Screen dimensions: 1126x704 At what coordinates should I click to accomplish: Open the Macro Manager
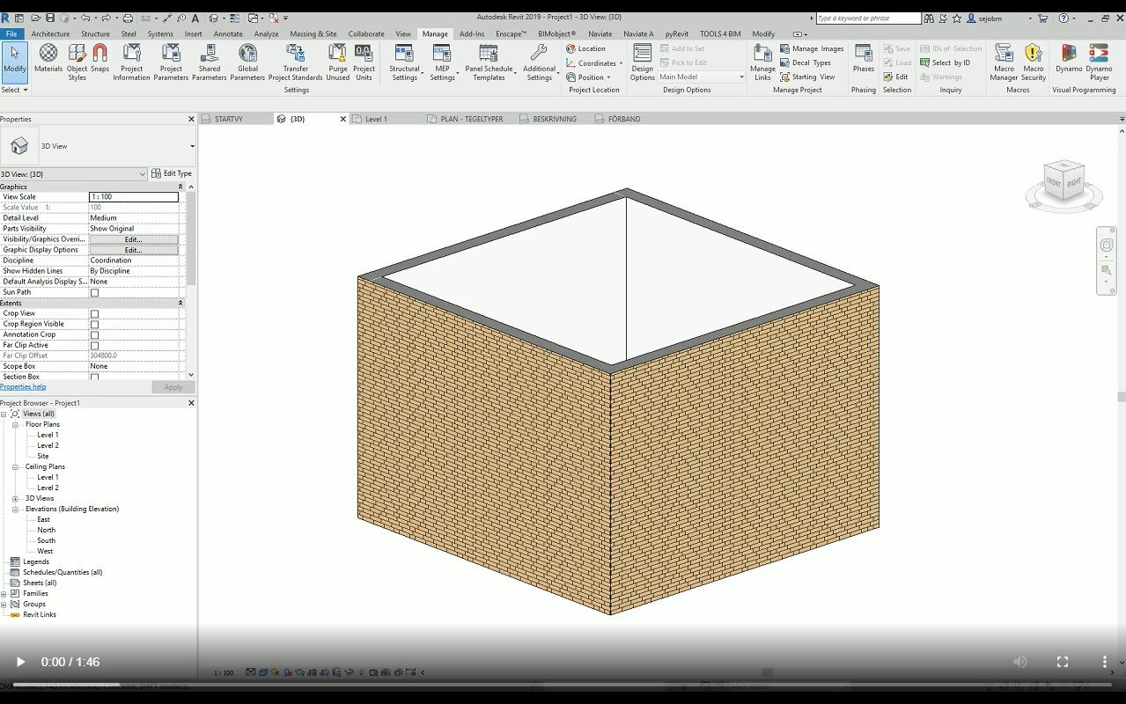click(1004, 62)
